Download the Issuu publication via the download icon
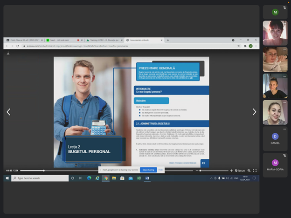Viewport: 291px width, 218px height. [x=8, y=53]
